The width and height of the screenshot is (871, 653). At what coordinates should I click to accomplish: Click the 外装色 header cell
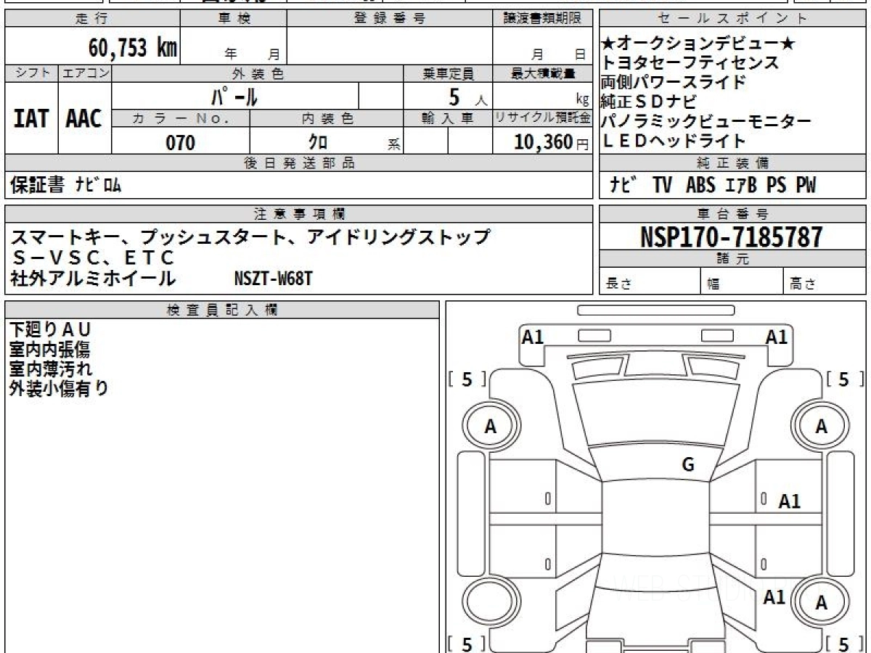point(258,73)
